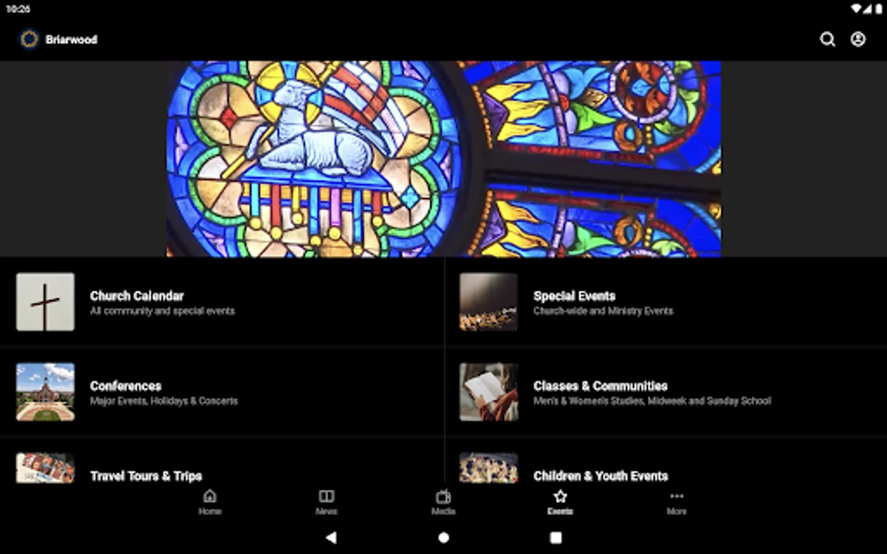Open Classes & Communities entry
This screenshot has width=887, height=554.
(x=666, y=392)
